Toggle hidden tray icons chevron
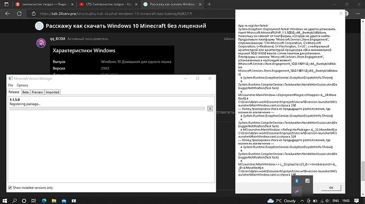 302,201
